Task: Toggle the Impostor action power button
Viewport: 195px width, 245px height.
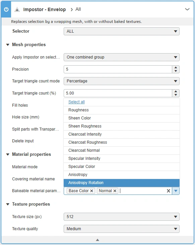Action: tap(6, 9)
